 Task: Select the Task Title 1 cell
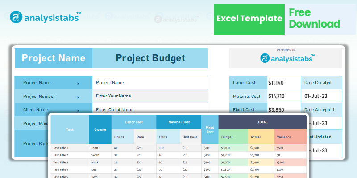70,148
